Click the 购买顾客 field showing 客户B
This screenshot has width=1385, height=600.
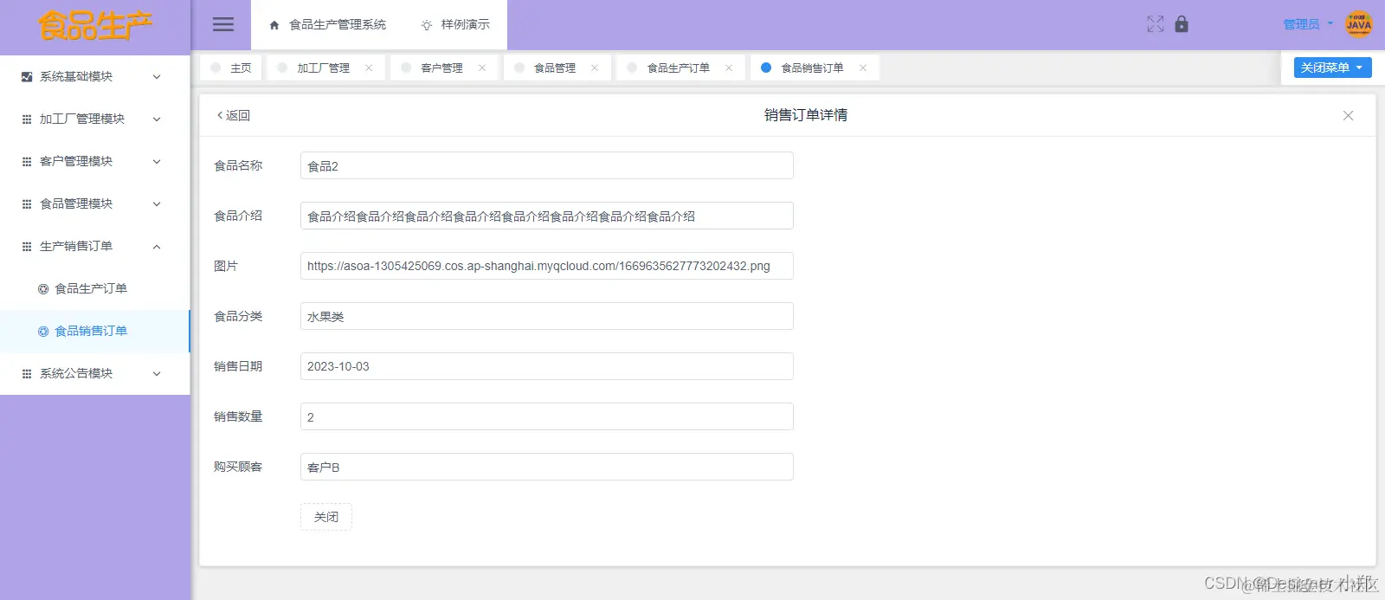point(547,467)
